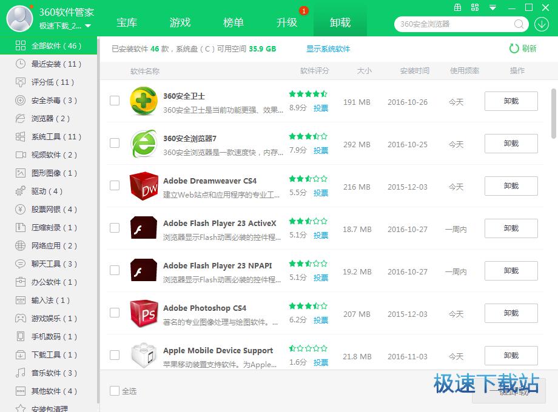Open the download manager arrow icon
Viewport: 558px width, 412px height.
pyautogui.click(x=541, y=24)
